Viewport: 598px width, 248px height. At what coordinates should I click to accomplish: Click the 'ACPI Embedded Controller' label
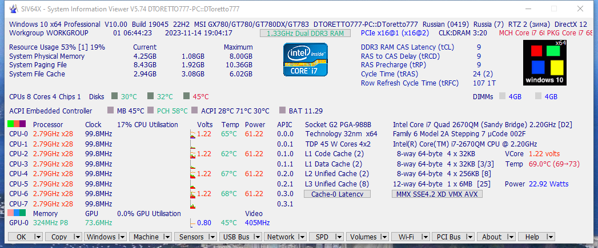pyautogui.click(x=51, y=111)
